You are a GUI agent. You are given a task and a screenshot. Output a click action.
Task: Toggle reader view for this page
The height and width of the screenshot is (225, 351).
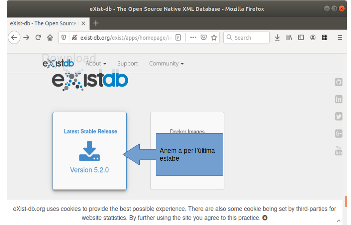click(178, 38)
